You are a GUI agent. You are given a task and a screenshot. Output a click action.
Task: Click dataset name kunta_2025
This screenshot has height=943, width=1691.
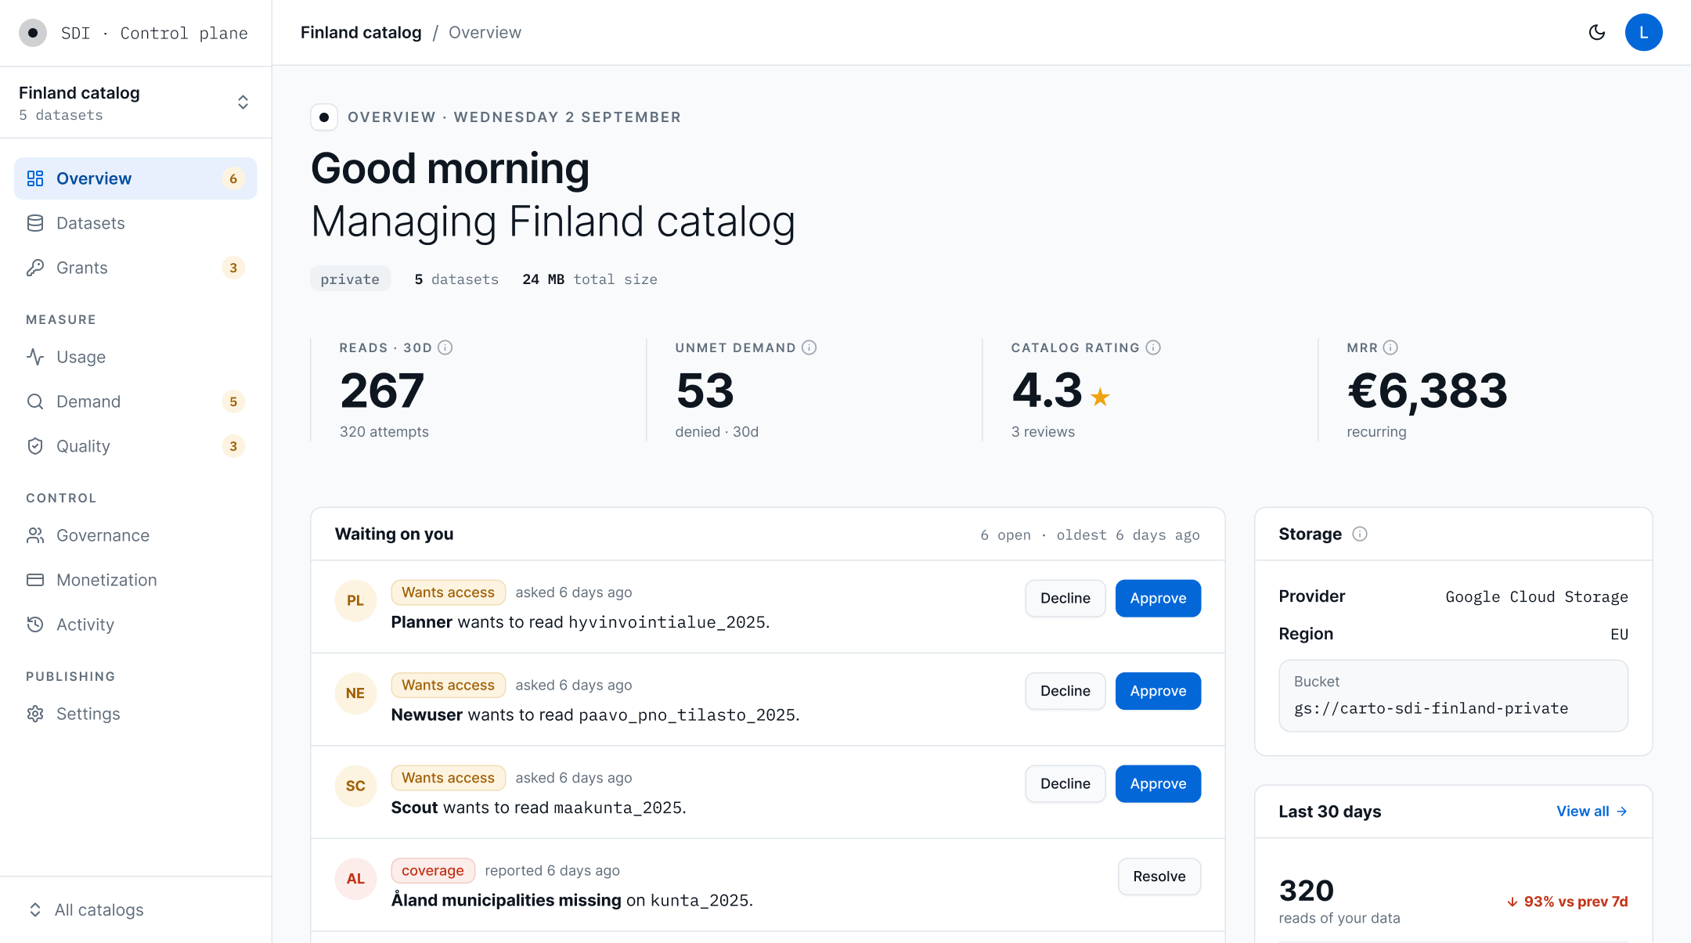pos(700,901)
